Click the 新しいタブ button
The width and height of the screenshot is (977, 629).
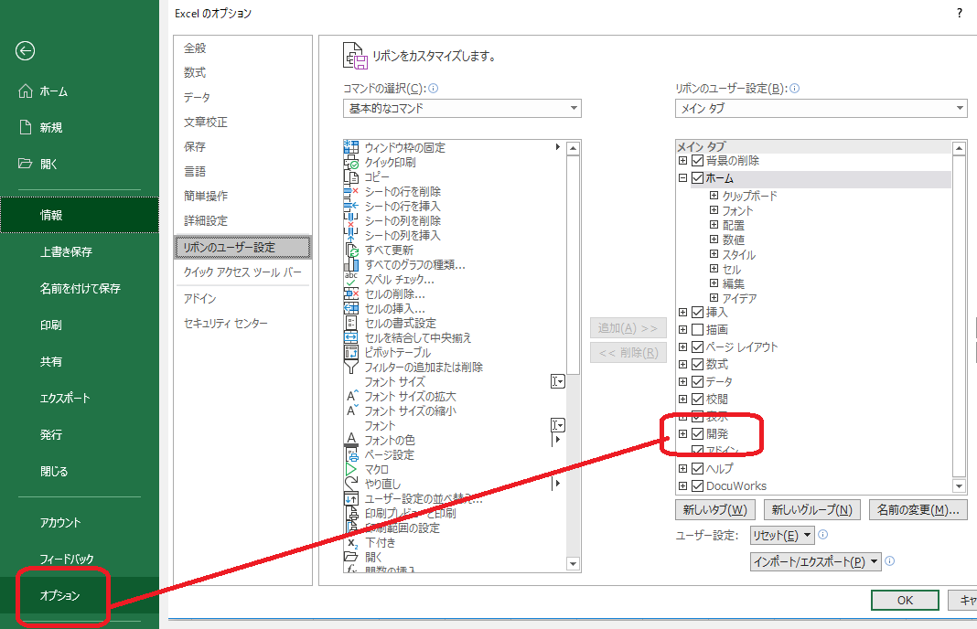[x=714, y=510]
